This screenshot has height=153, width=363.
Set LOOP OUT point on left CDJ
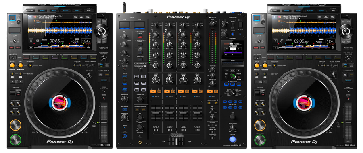coord(21,65)
